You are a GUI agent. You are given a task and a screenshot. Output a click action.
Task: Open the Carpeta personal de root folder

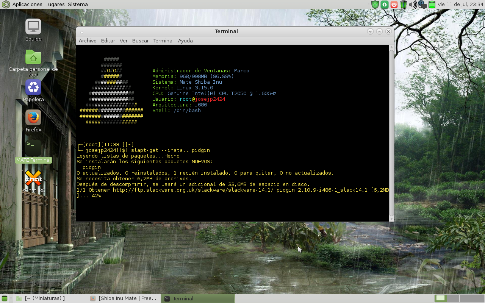(33, 63)
